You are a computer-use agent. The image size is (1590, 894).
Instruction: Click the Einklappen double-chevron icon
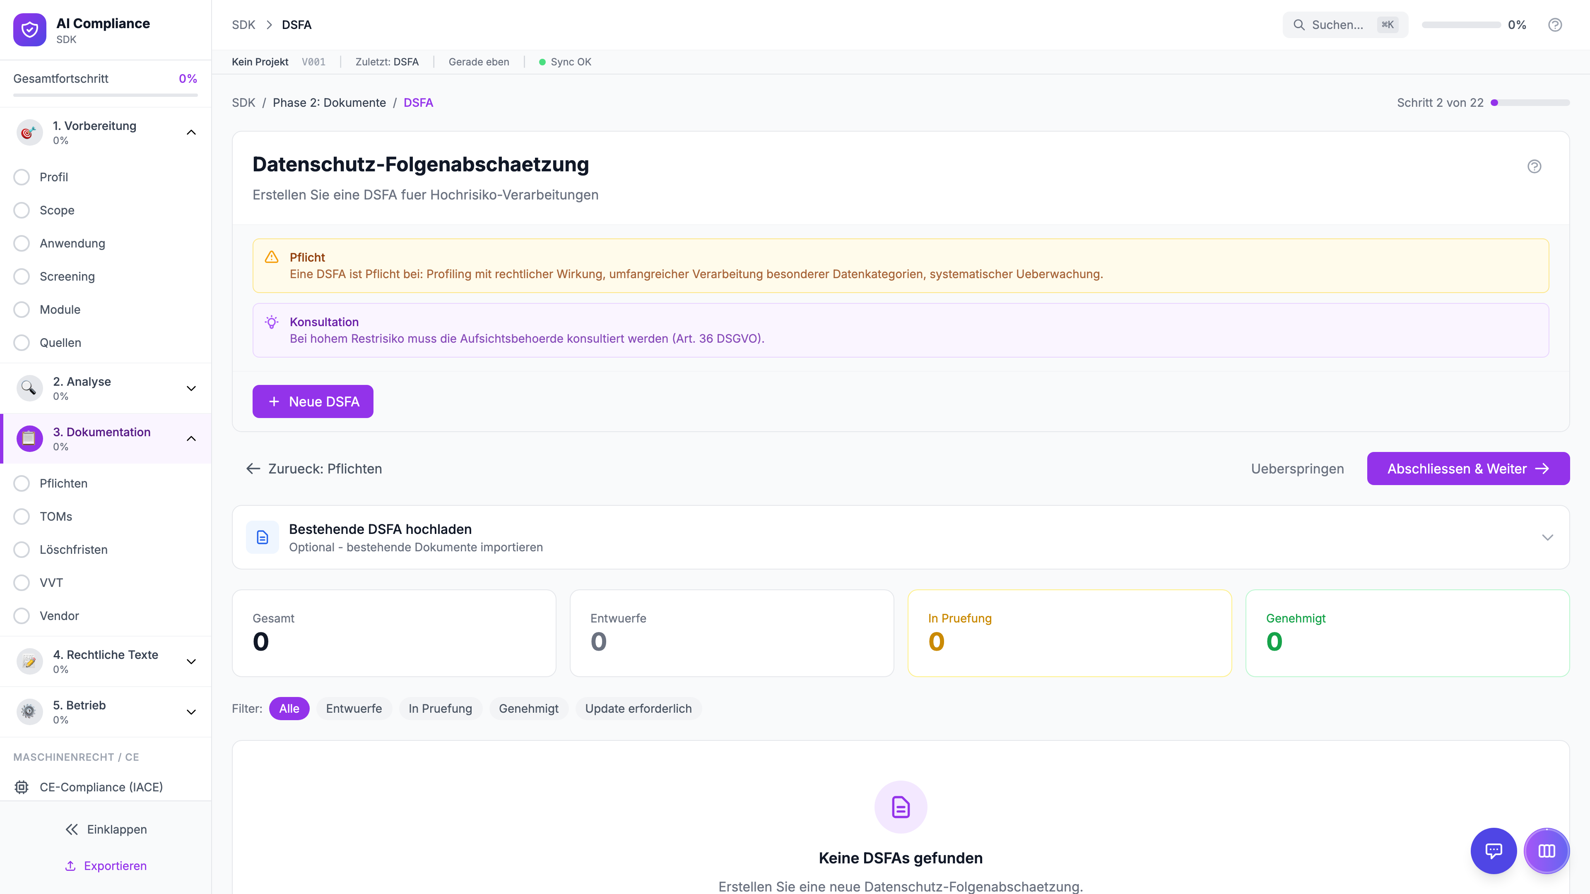click(72, 829)
